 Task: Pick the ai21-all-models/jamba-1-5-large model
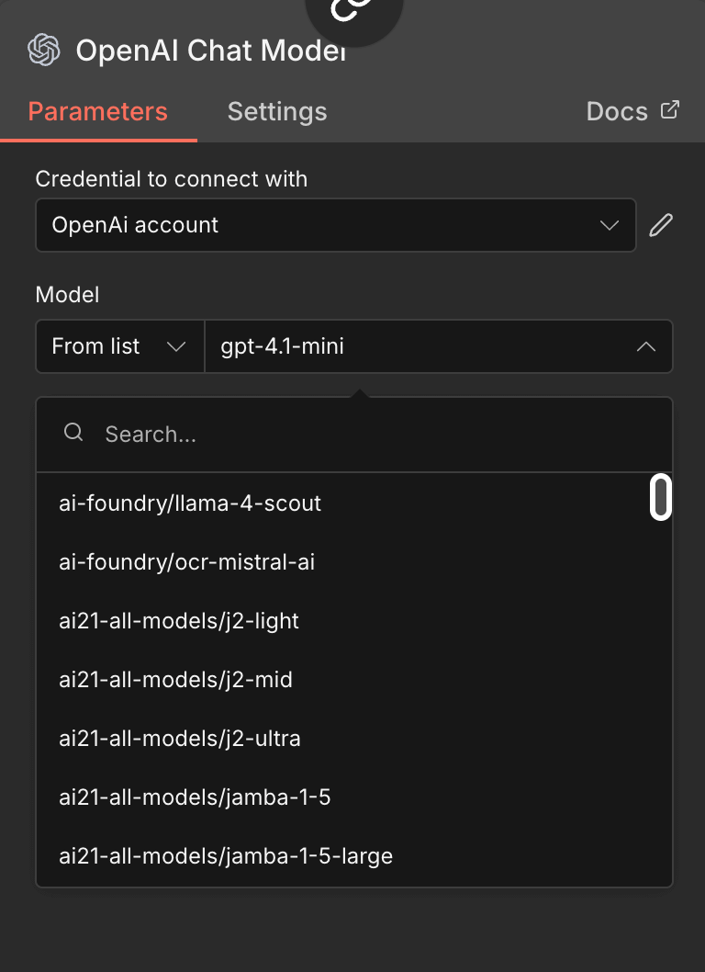click(225, 856)
